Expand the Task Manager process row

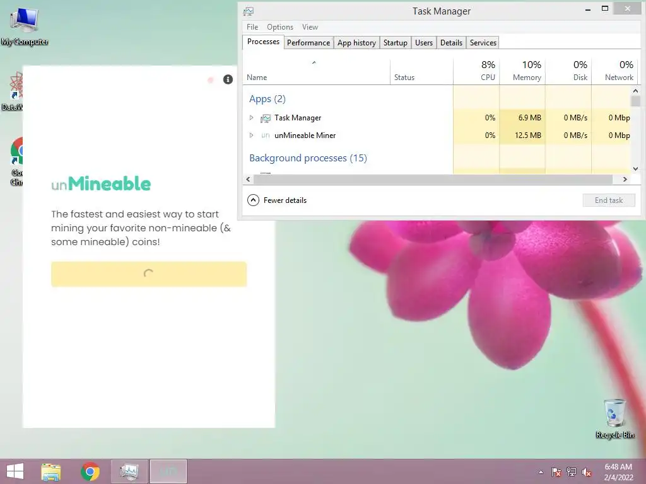[x=251, y=118]
